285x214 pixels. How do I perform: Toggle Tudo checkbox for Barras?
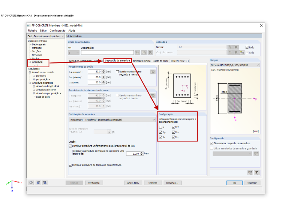(x=247, y=47)
